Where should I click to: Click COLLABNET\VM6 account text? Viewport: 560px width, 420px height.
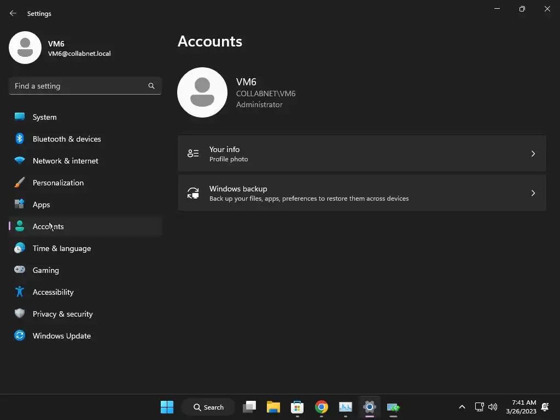pyautogui.click(x=266, y=94)
